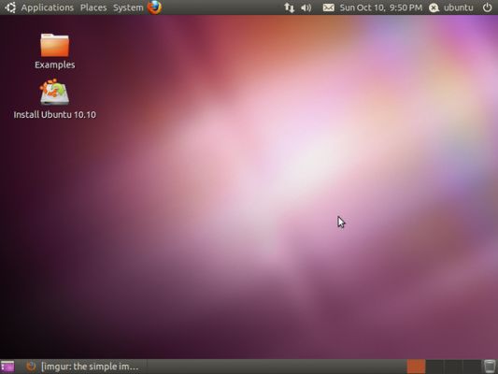Viewport: 498px width, 374px height.
Task: Select the Examples folder icon
Action: pos(54,45)
